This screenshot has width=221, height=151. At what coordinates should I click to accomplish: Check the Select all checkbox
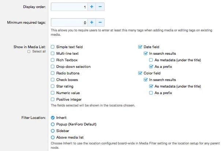(x=29, y=52)
